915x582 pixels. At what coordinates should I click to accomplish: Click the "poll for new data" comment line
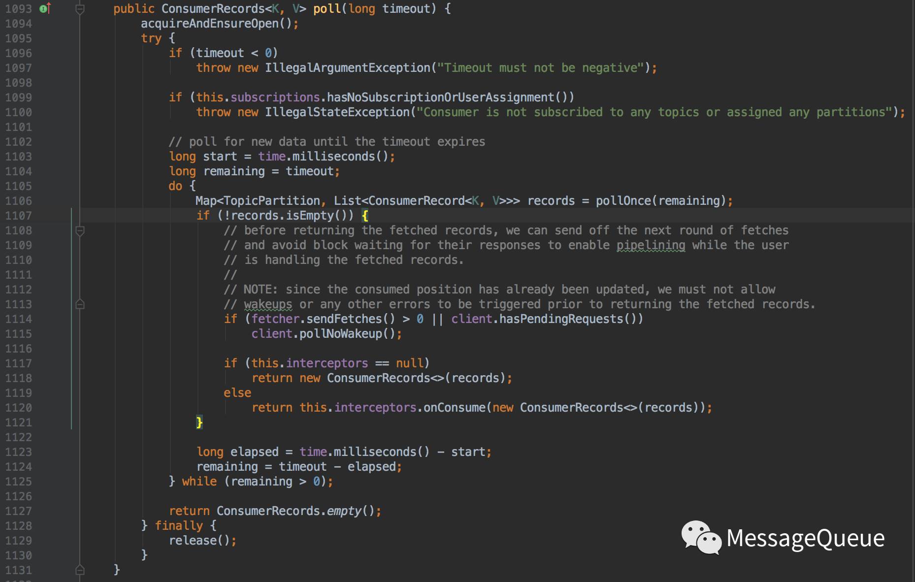pyautogui.click(x=327, y=142)
